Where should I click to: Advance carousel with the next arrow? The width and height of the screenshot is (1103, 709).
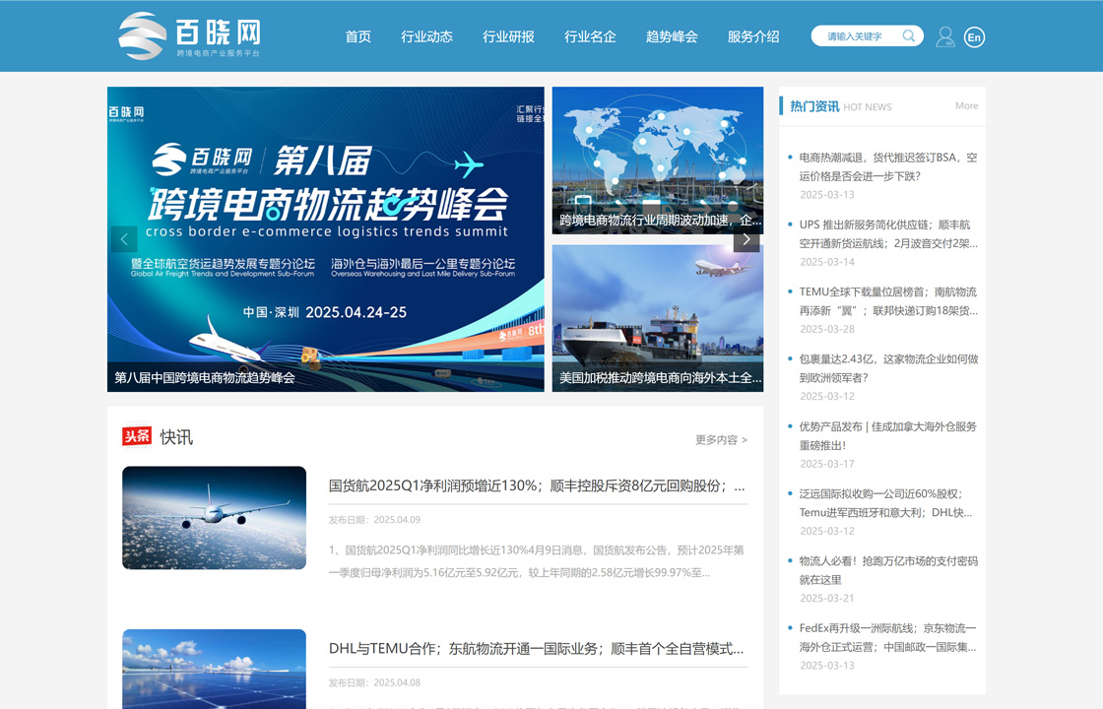pos(746,239)
